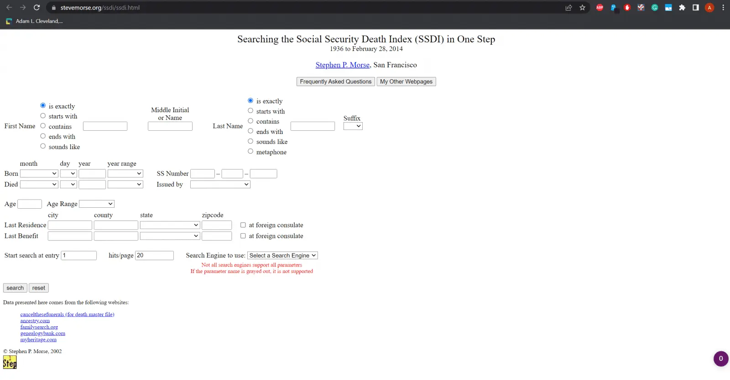
Task: Check Last Residence 'at foreign consulate' box
Action: click(243, 225)
